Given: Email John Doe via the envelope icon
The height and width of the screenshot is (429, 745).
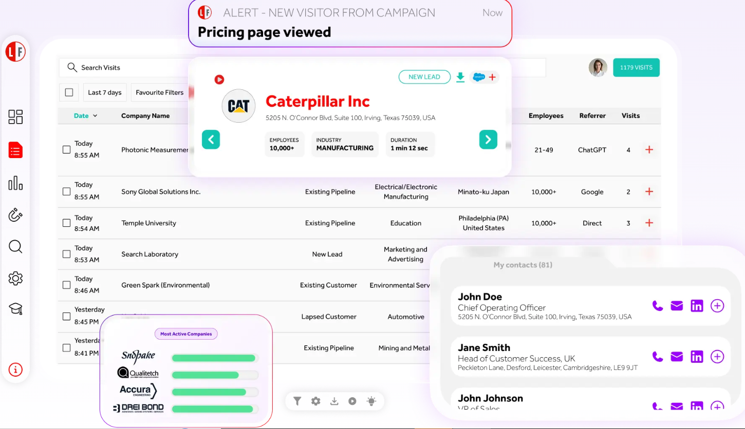Looking at the screenshot, I should (677, 306).
